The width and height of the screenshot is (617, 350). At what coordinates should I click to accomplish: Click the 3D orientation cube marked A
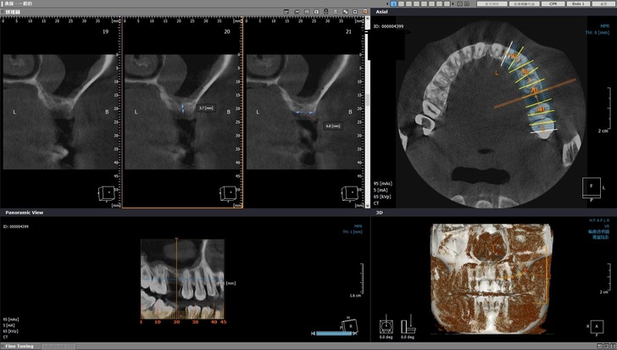pos(597,327)
